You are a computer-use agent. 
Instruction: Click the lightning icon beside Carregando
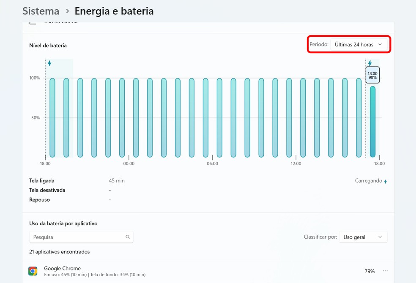(x=385, y=181)
